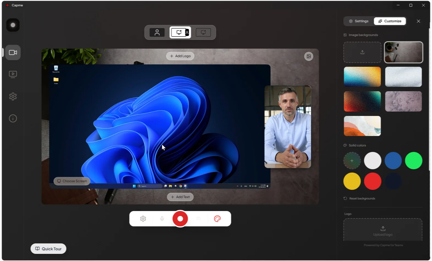Click the Search box in preview taskbar

[x=150, y=186]
